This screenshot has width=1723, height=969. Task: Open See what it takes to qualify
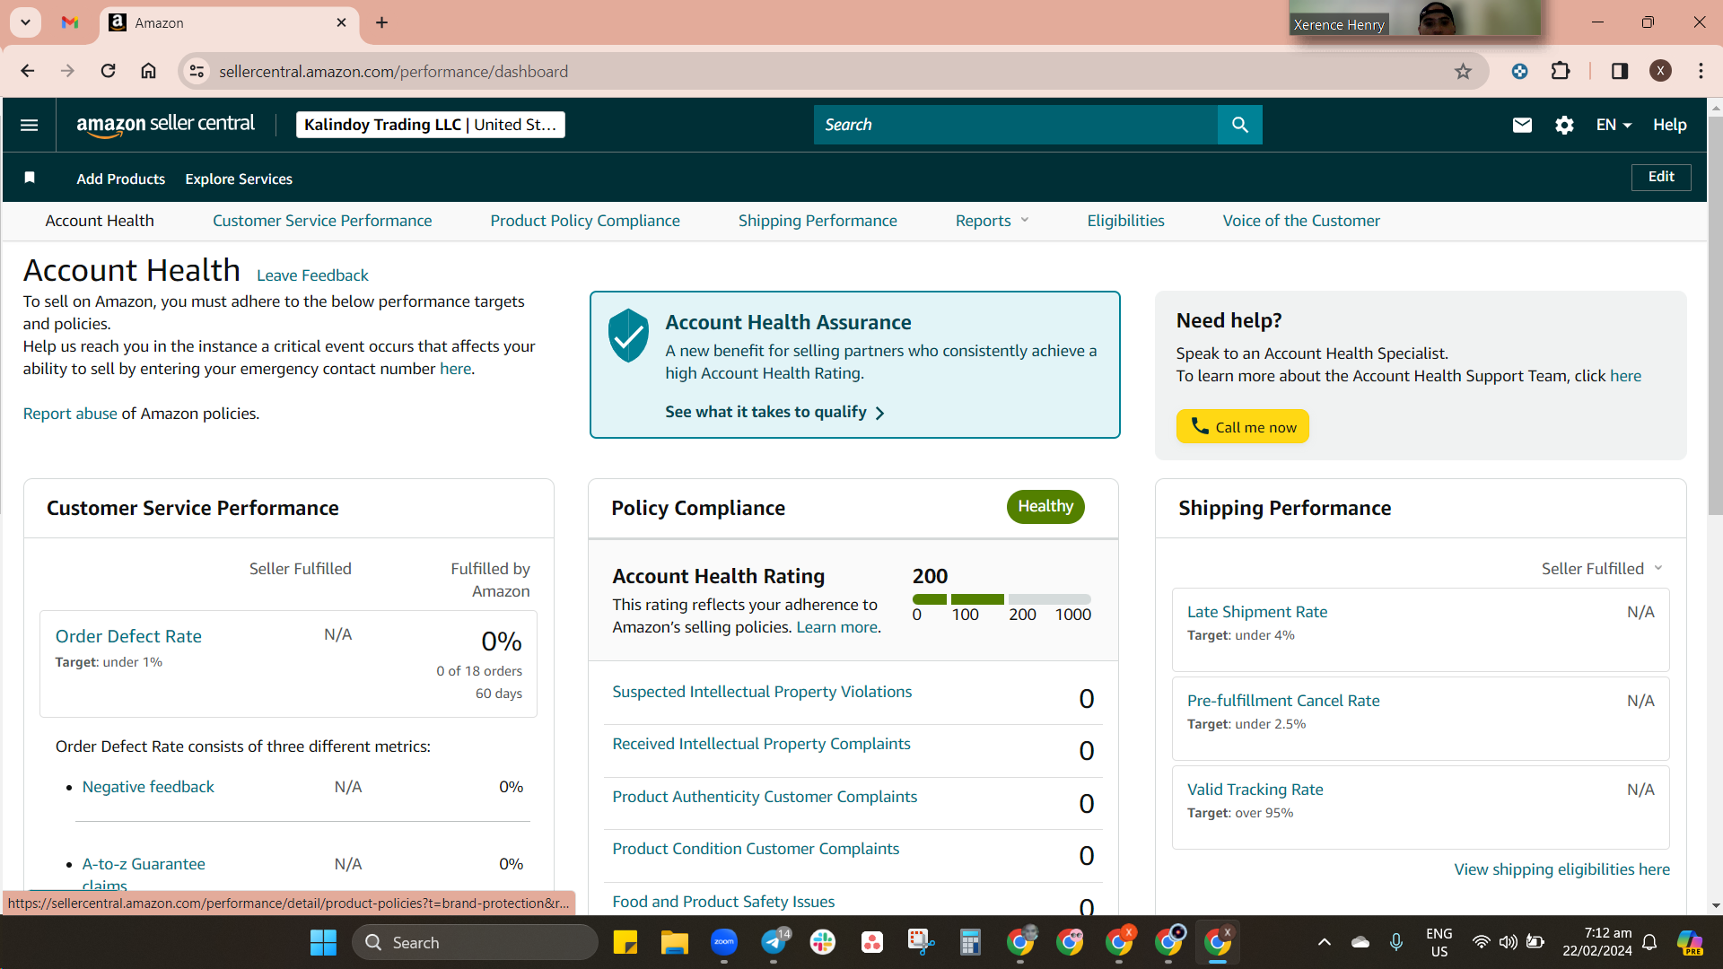[774, 412]
